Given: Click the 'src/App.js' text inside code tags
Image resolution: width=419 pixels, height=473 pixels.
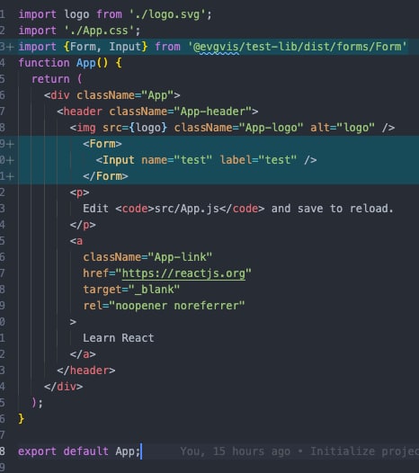Looking at the screenshot, I should (x=187, y=209).
